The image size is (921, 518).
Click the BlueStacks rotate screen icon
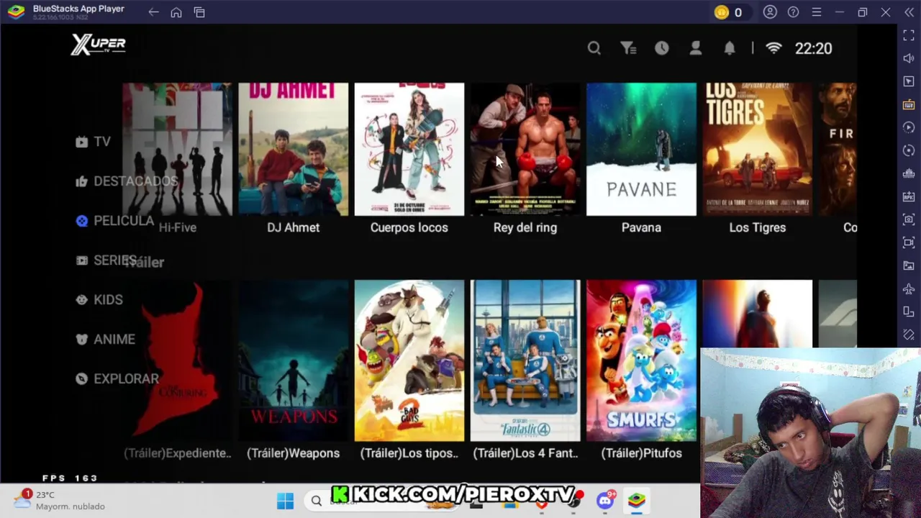909,312
